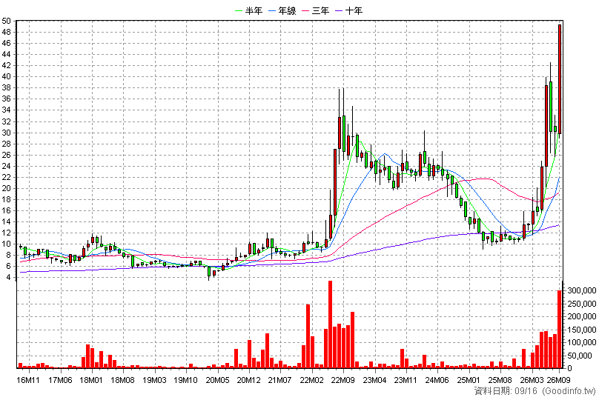Click the 30 price axis label
Viewport: 599px width, 400px height.
(6, 133)
